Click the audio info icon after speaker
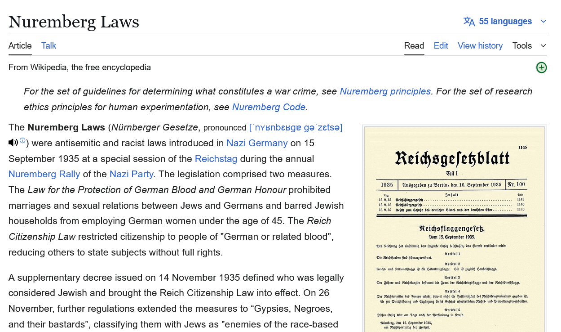This screenshot has width=561, height=332. pos(22,141)
